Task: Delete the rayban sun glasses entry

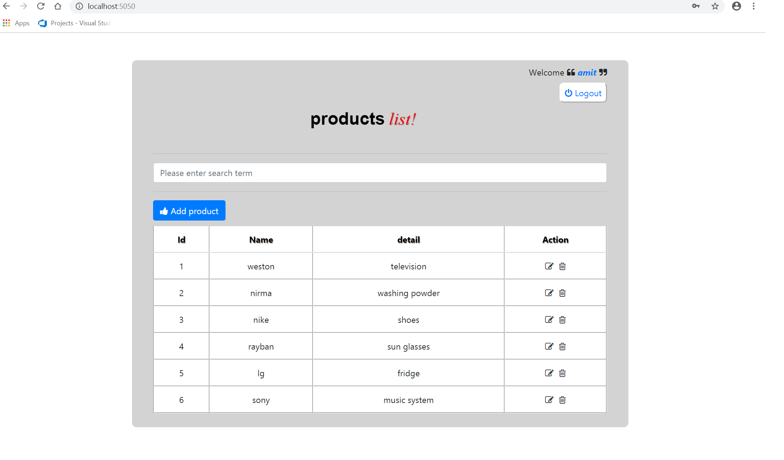Action: (562, 346)
